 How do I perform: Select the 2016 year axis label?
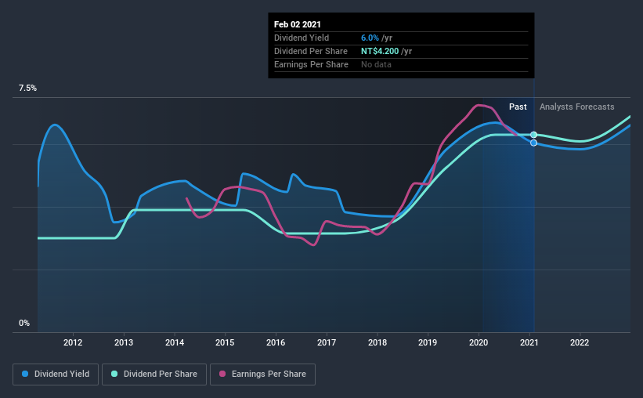point(276,342)
